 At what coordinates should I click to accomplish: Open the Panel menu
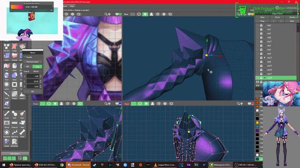[x=65, y=6]
